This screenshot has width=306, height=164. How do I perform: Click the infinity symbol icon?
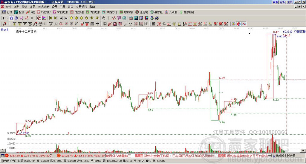[244, 24]
